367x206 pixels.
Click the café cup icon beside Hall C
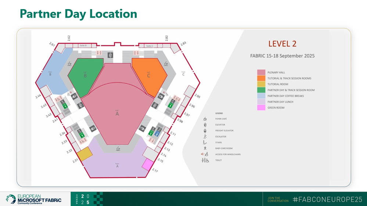[x=166, y=64]
